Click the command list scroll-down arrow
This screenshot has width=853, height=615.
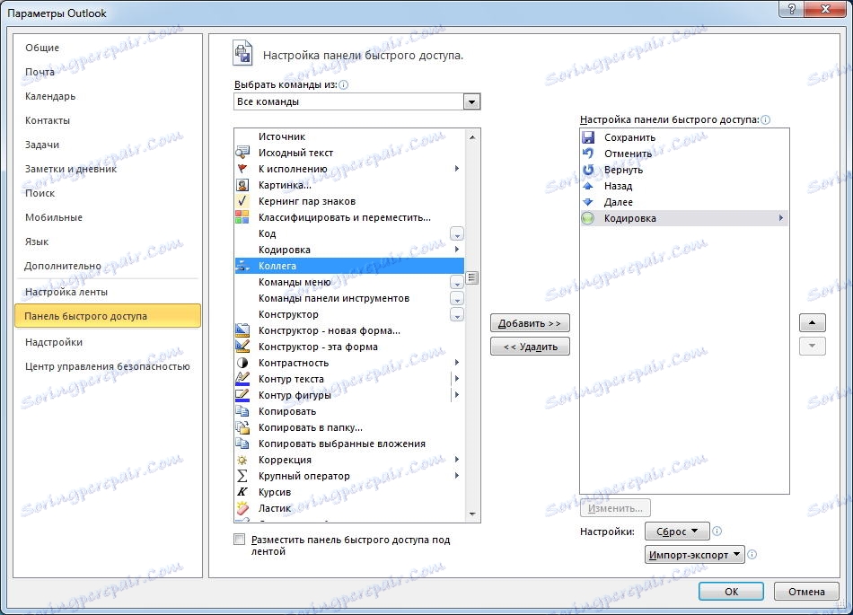point(472,514)
